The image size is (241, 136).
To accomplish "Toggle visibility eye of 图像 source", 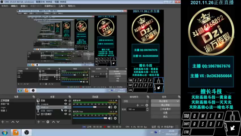I will (x=66, y=101).
